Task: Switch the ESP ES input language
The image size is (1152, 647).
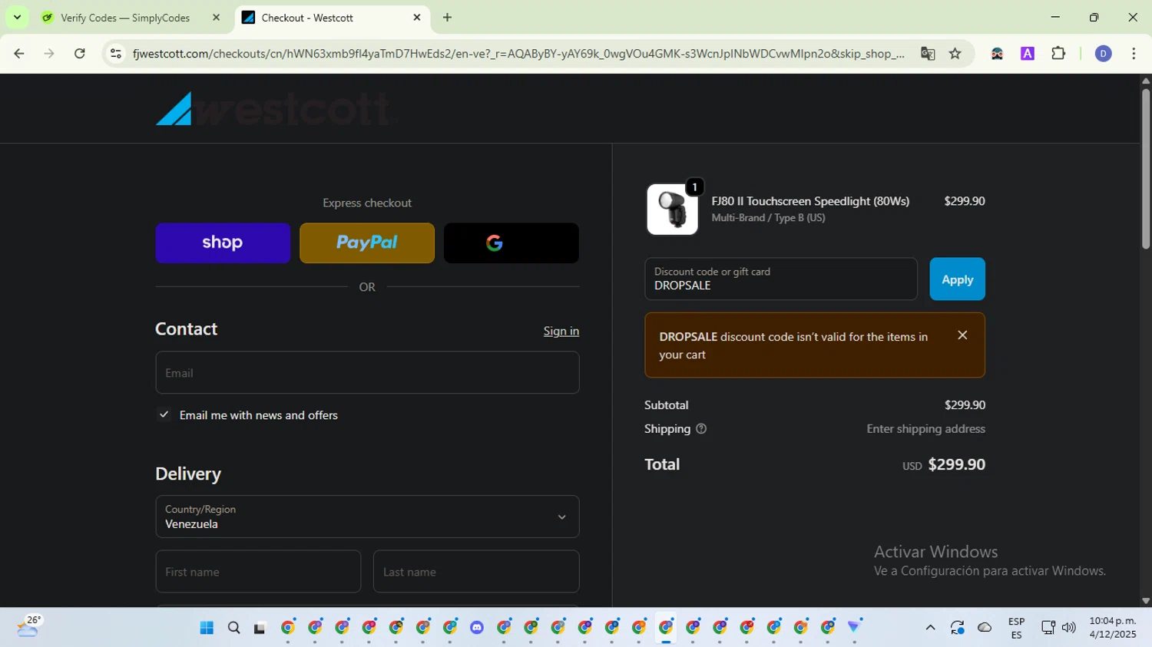Action: (x=1016, y=628)
